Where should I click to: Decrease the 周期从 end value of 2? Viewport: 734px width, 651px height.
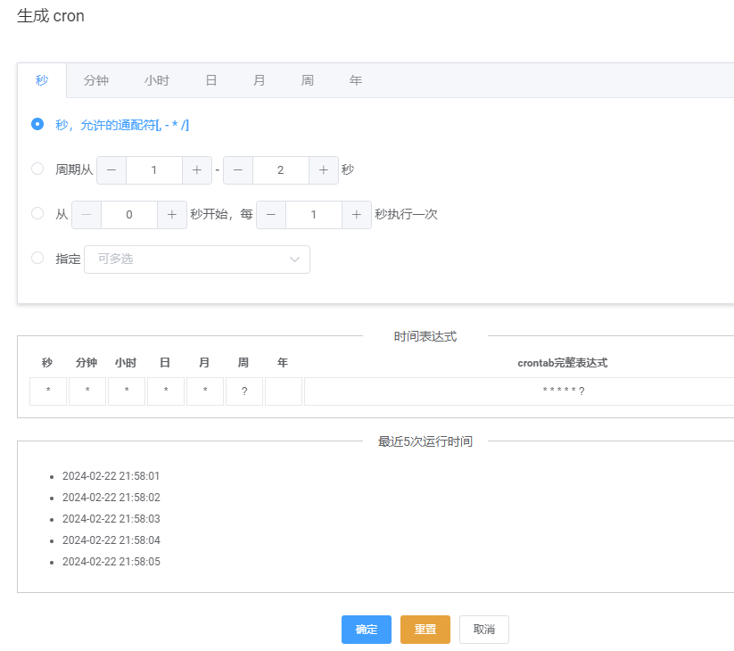(238, 170)
